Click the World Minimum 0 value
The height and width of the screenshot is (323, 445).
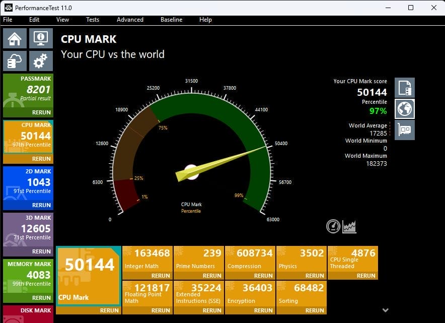[x=385, y=149]
